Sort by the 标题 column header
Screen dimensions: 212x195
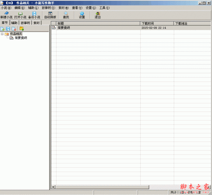98,23
